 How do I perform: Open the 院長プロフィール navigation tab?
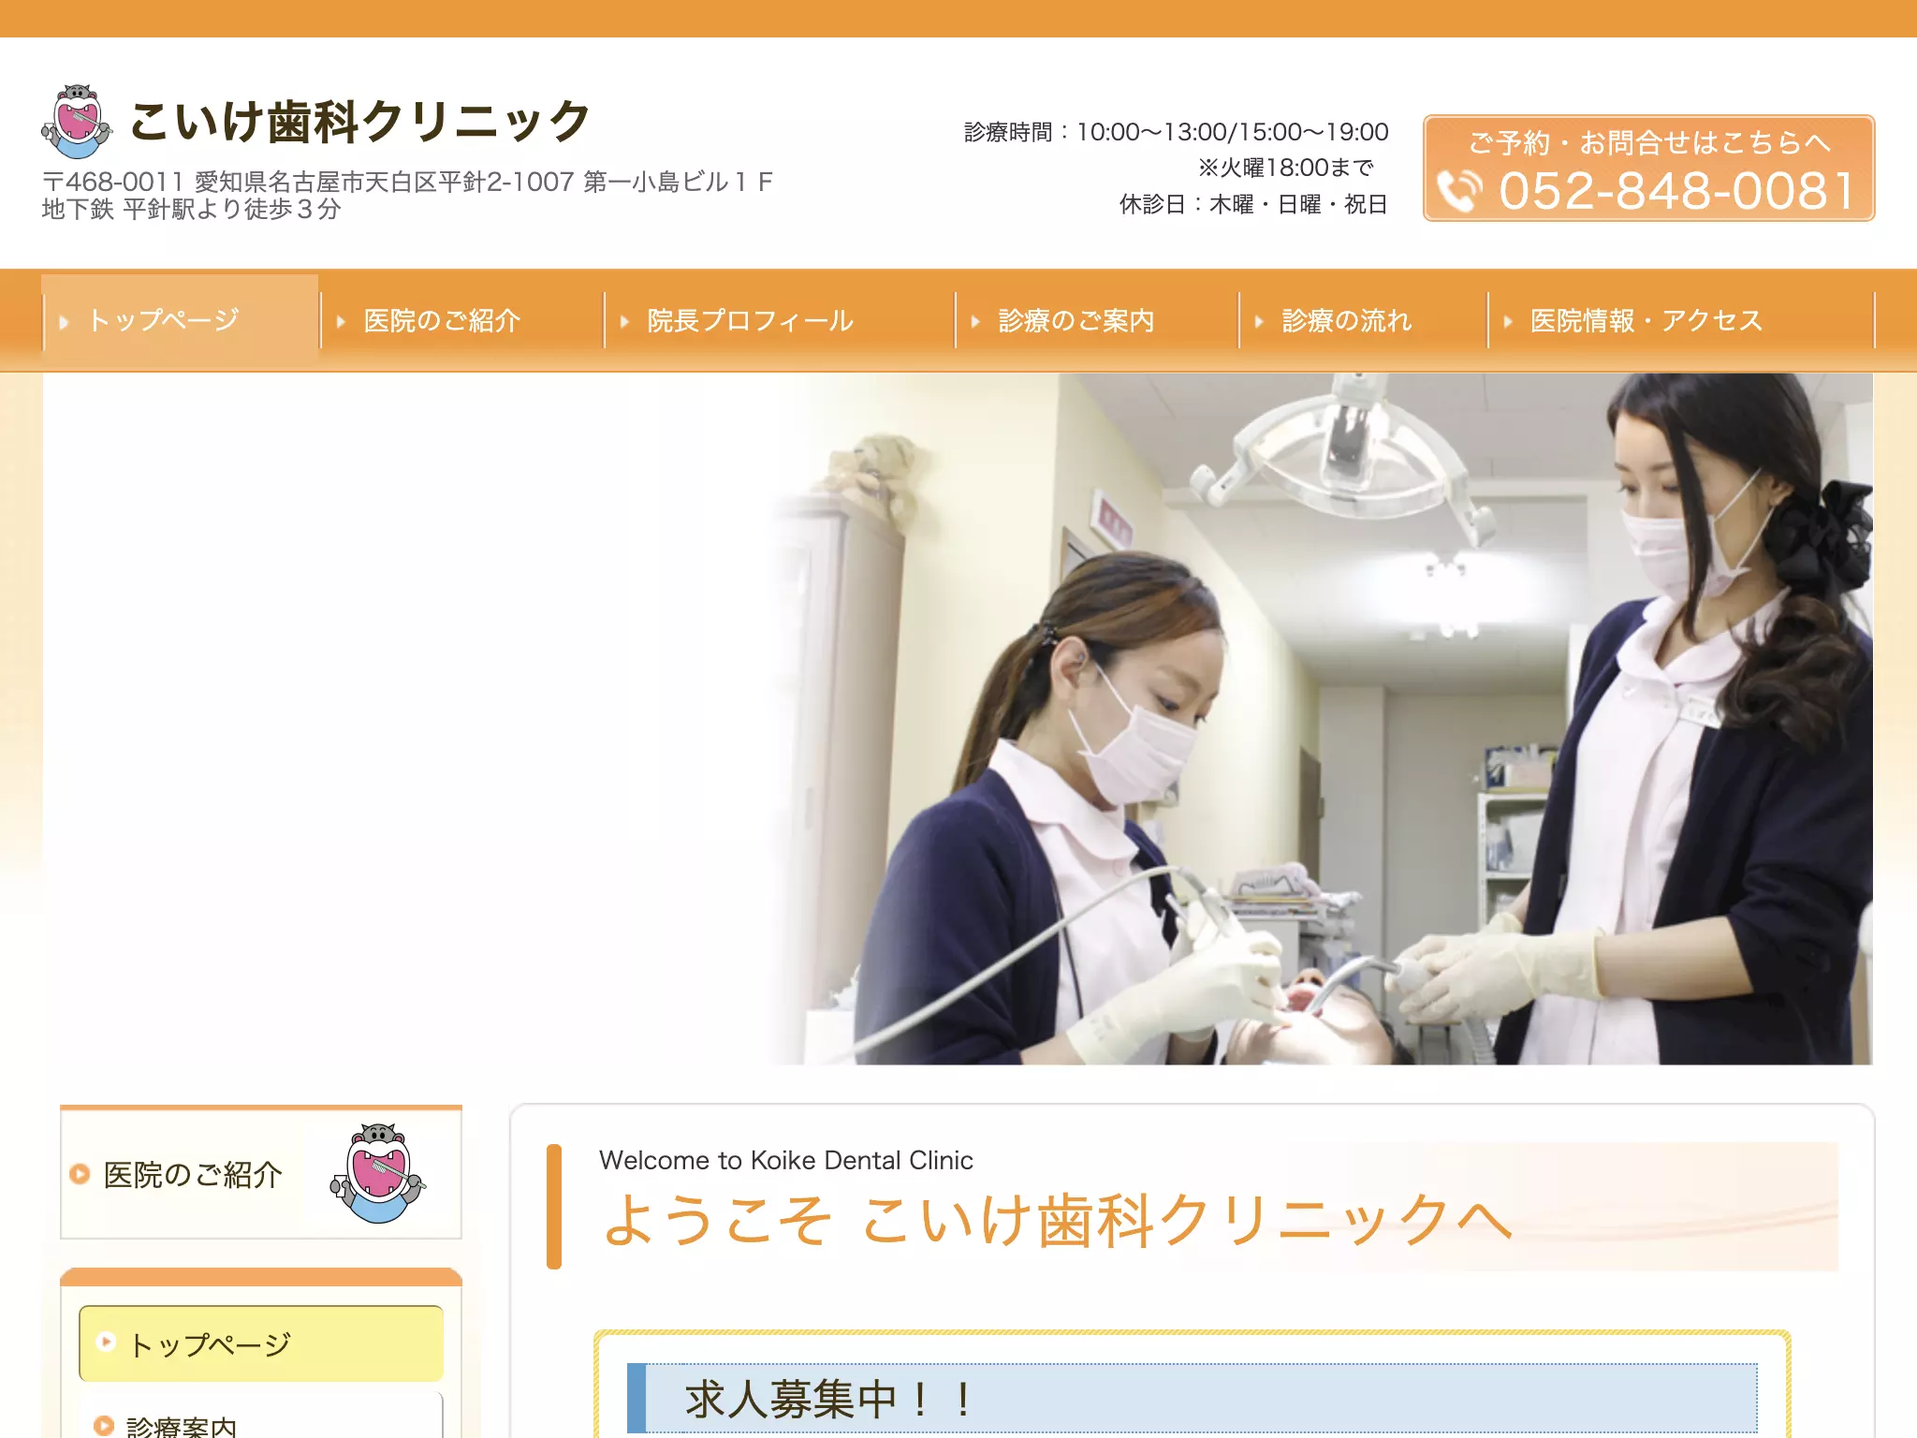780,320
